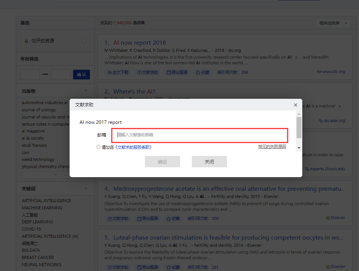Image resolution: width=359 pixels, height=271 pixels.
Task: Click the link icon for experts.illinois.edu
Action: 307,169
